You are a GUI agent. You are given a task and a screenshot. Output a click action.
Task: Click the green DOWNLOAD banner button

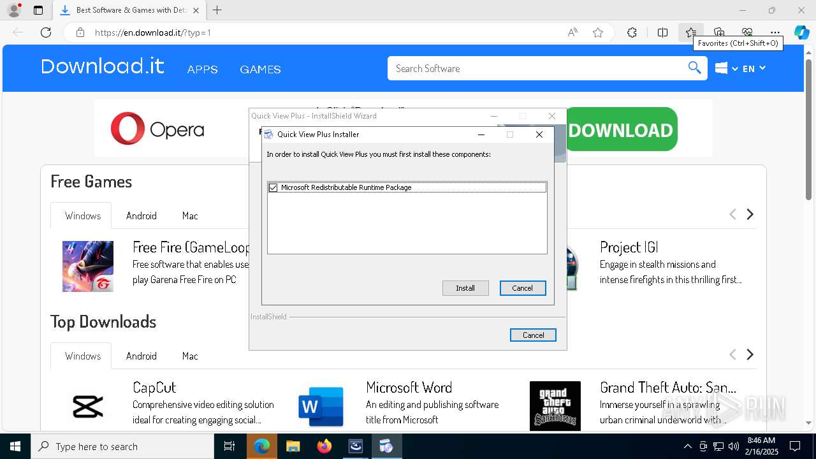(621, 130)
